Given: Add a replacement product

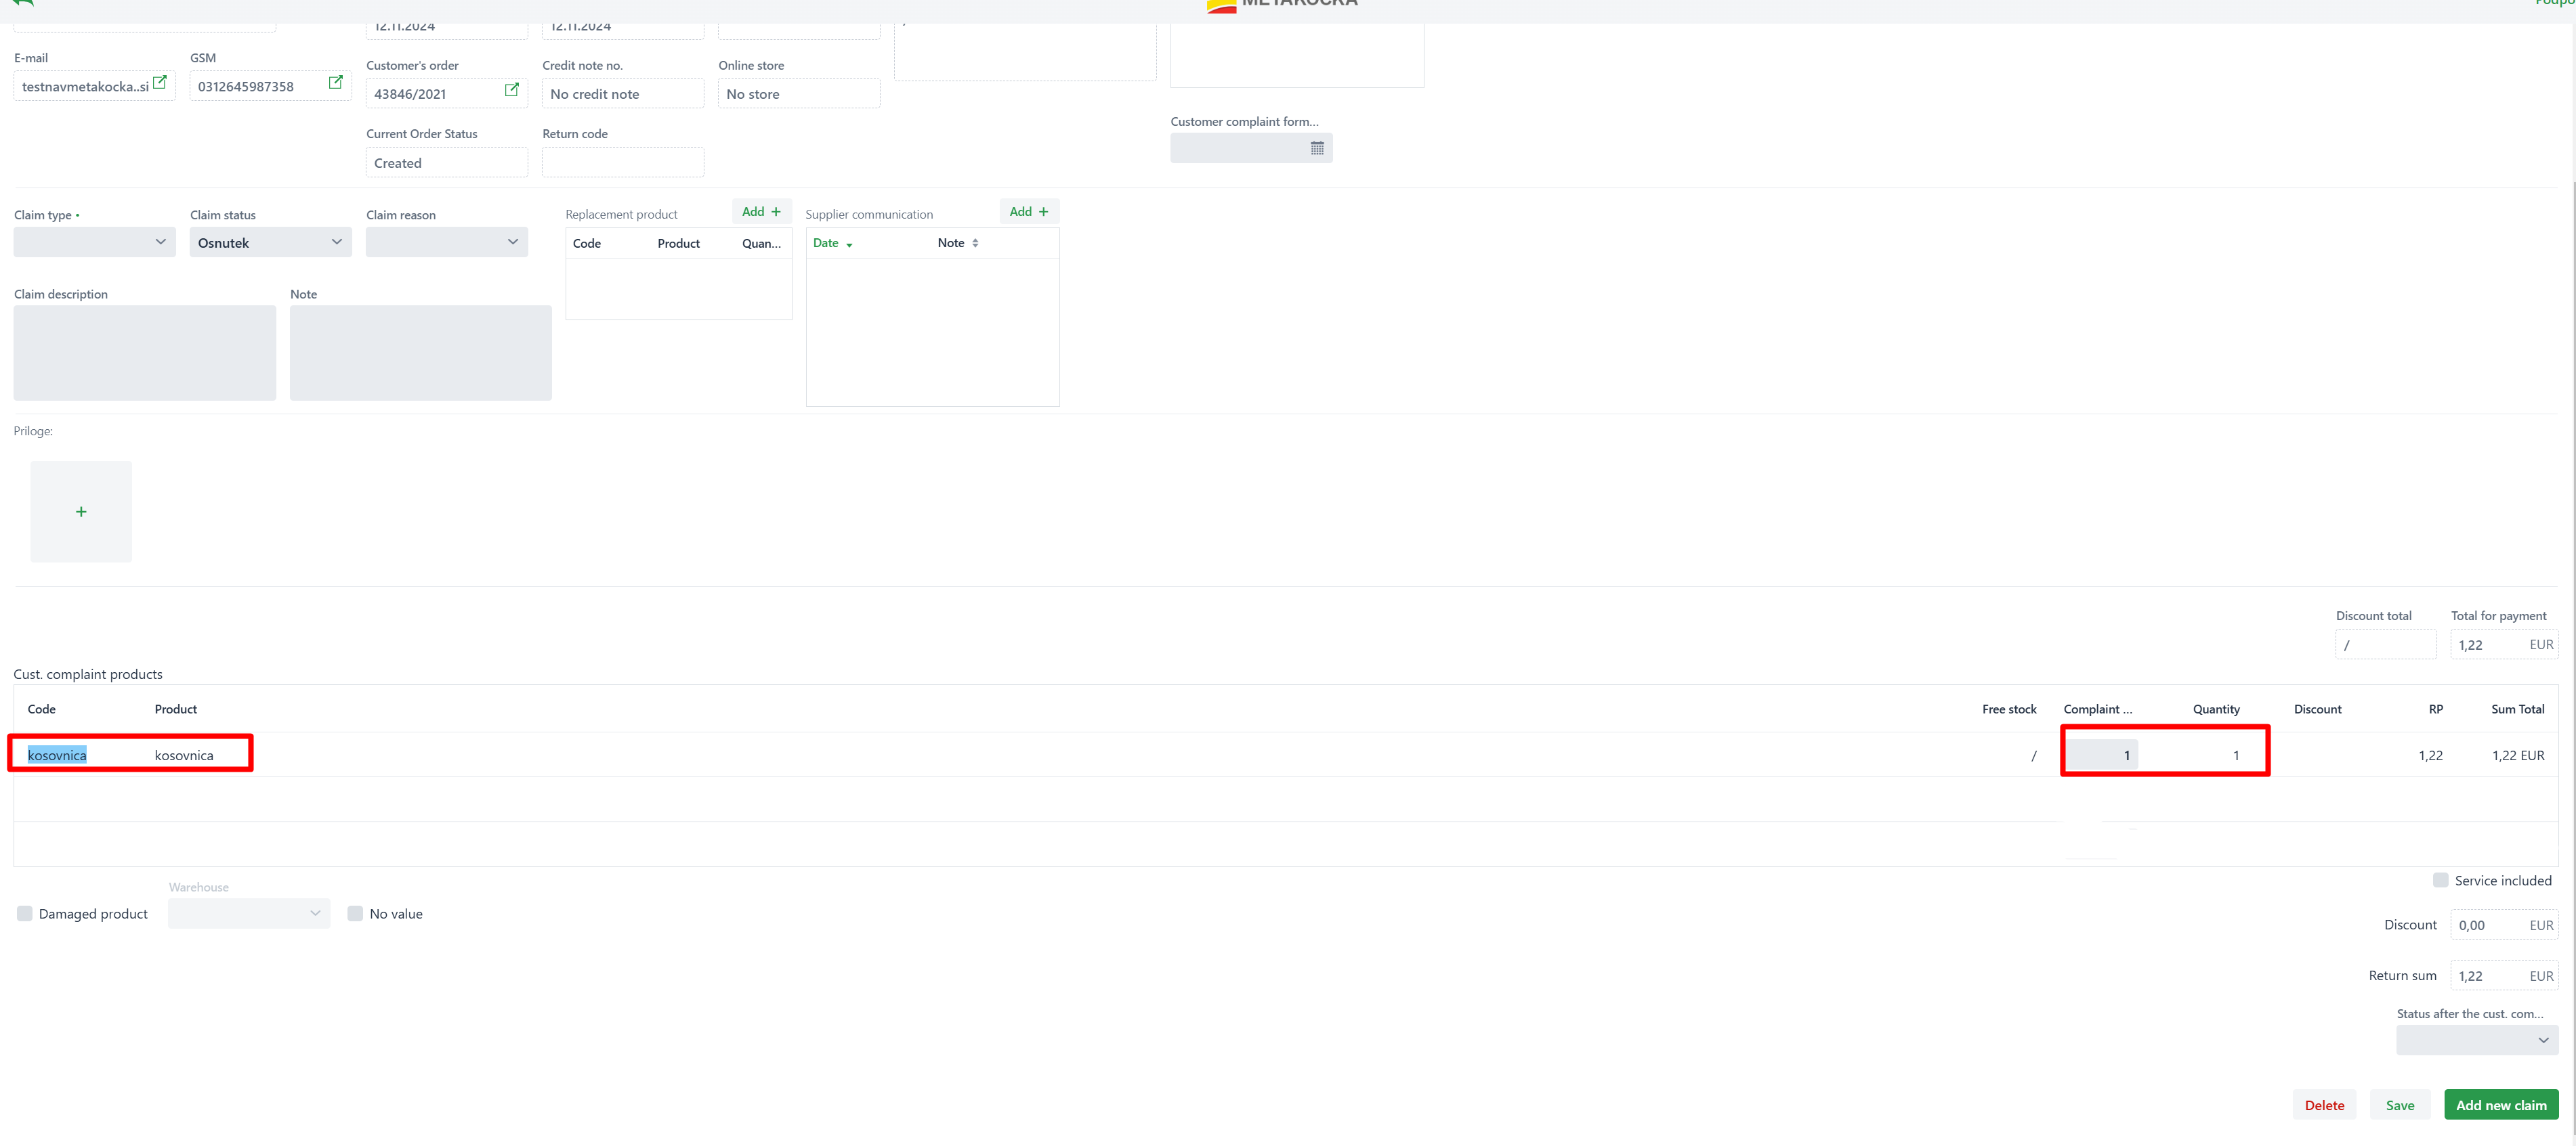Looking at the screenshot, I should 761,212.
